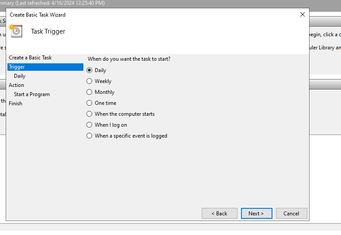The width and height of the screenshot is (341, 235).
Task: Click the Next button
Action: tap(256, 214)
